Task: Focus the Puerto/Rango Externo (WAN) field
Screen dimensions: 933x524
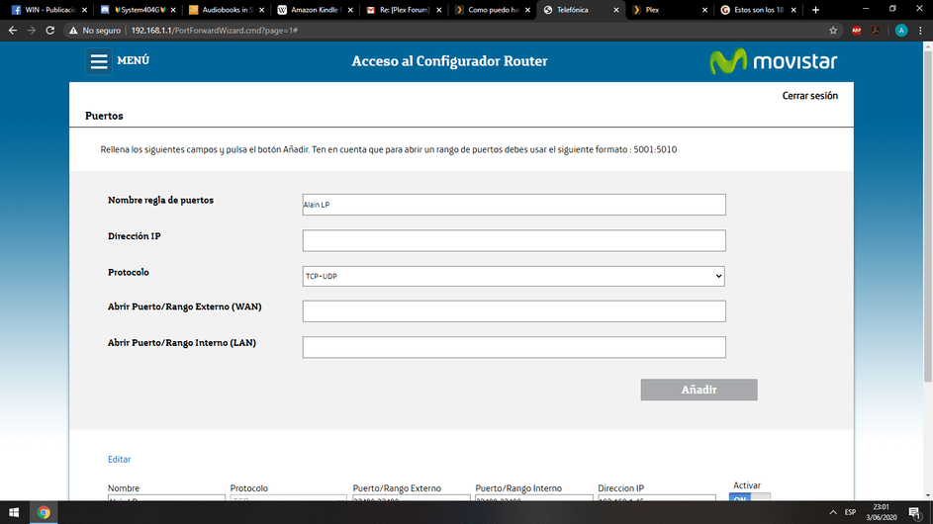Action: pos(513,311)
